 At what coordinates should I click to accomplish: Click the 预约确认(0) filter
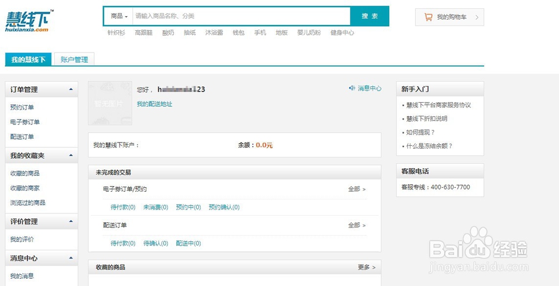pos(224,207)
